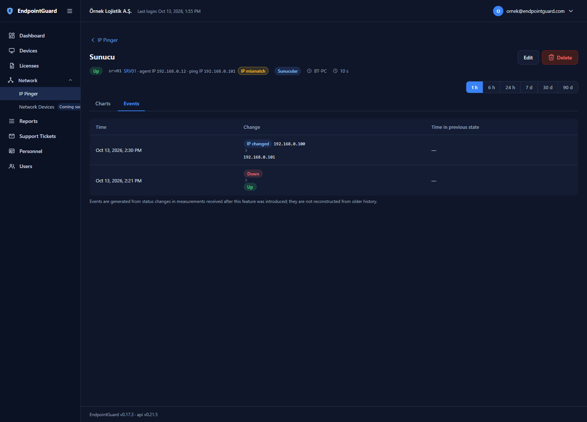Click the trash icon on Delete
Screen dimensions: 587x422
(551, 58)
